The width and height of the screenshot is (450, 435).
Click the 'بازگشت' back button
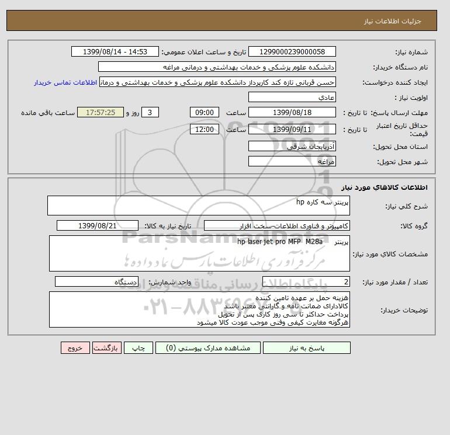pyautogui.click(x=107, y=347)
